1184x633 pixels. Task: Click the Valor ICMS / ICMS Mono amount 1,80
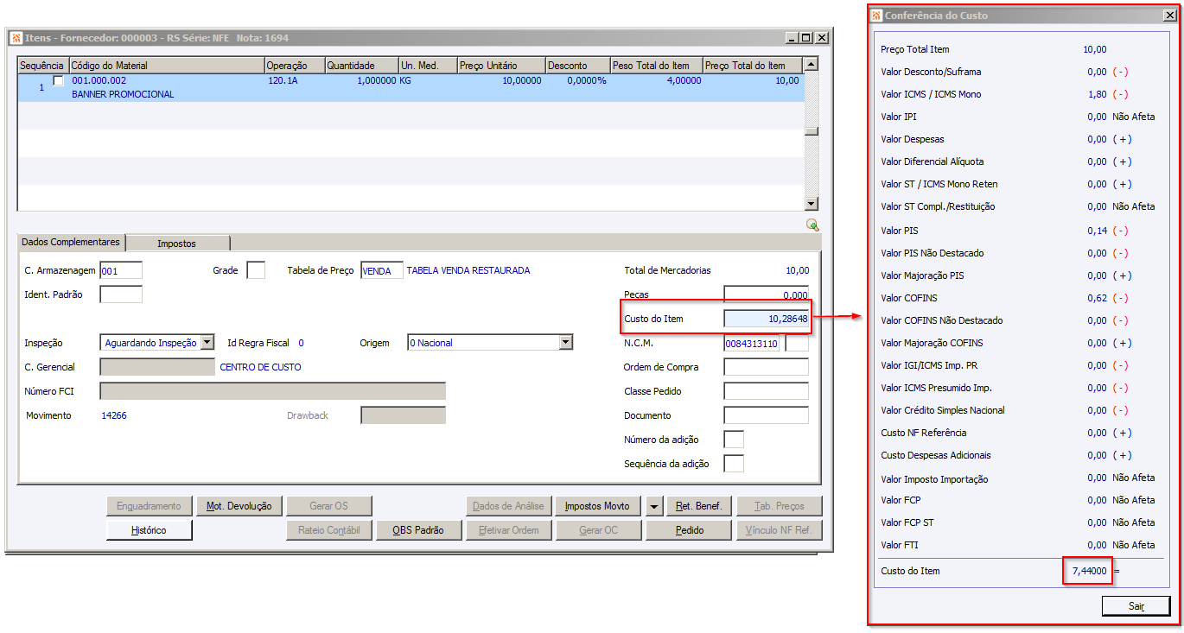(1098, 94)
